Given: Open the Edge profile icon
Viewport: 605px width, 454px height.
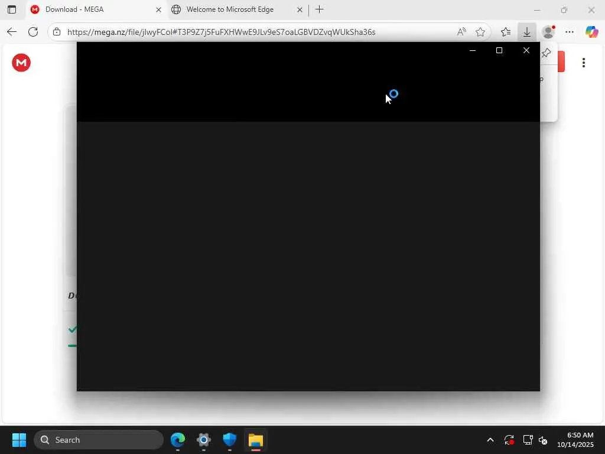Looking at the screenshot, I should click(x=548, y=32).
